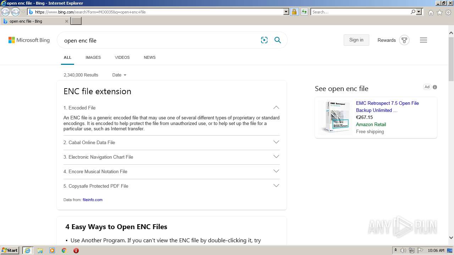Open EMC Retrospect 7.5 ad link
The image size is (454, 255).
click(387, 107)
